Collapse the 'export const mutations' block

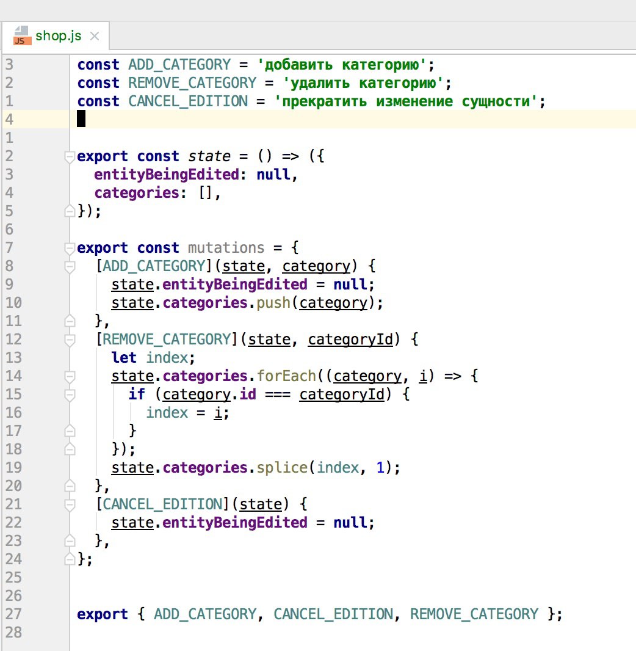(x=70, y=248)
